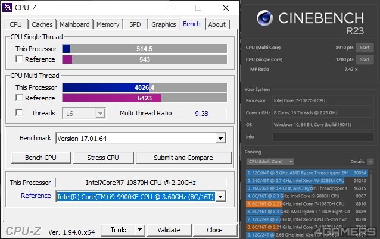This screenshot has width=380, height=239.
Task: Click single thread This Processor bar 514.5
Action: [x=145, y=49]
